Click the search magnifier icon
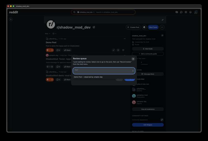 (x=74, y=12)
